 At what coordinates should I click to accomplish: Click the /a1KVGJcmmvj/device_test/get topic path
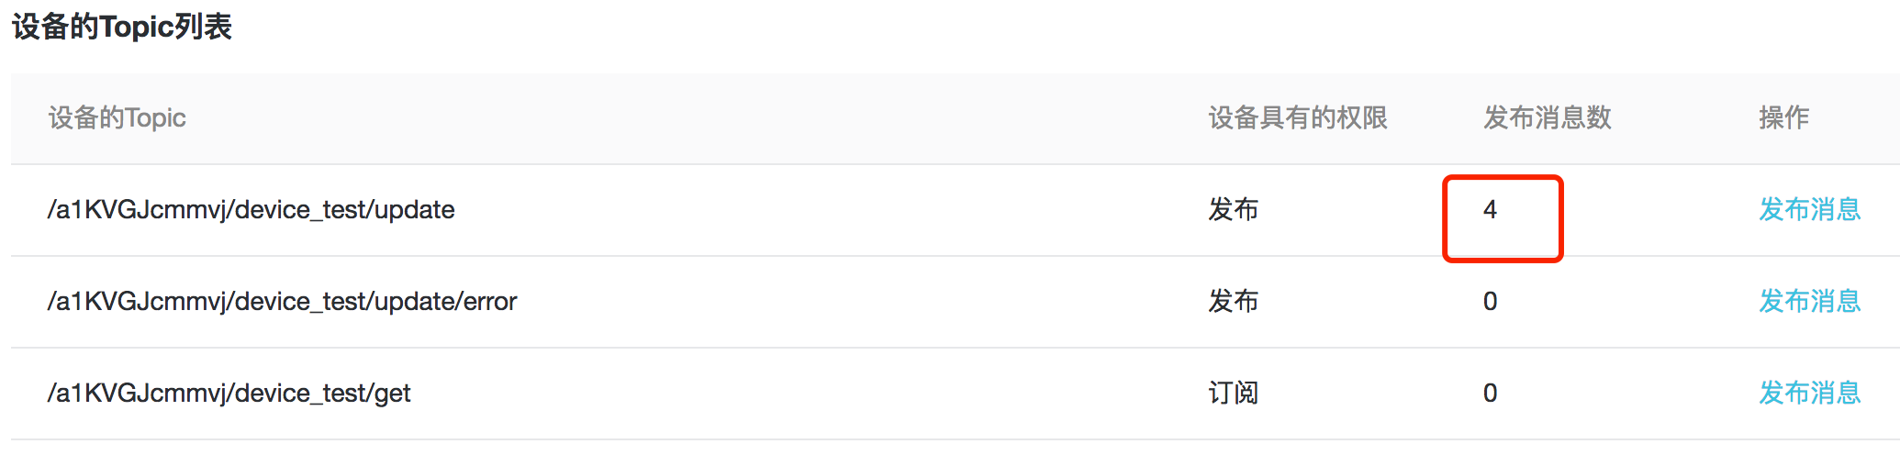[x=229, y=394]
